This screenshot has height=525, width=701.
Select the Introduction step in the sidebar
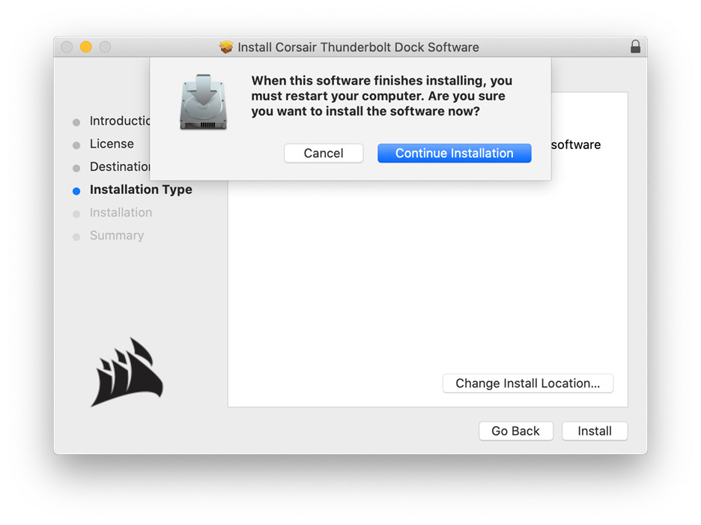pyautogui.click(x=120, y=121)
